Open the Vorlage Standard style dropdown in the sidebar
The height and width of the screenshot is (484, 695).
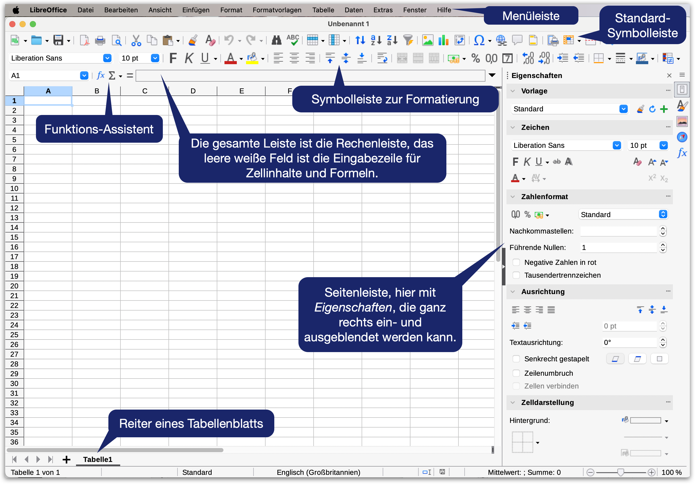[623, 109]
